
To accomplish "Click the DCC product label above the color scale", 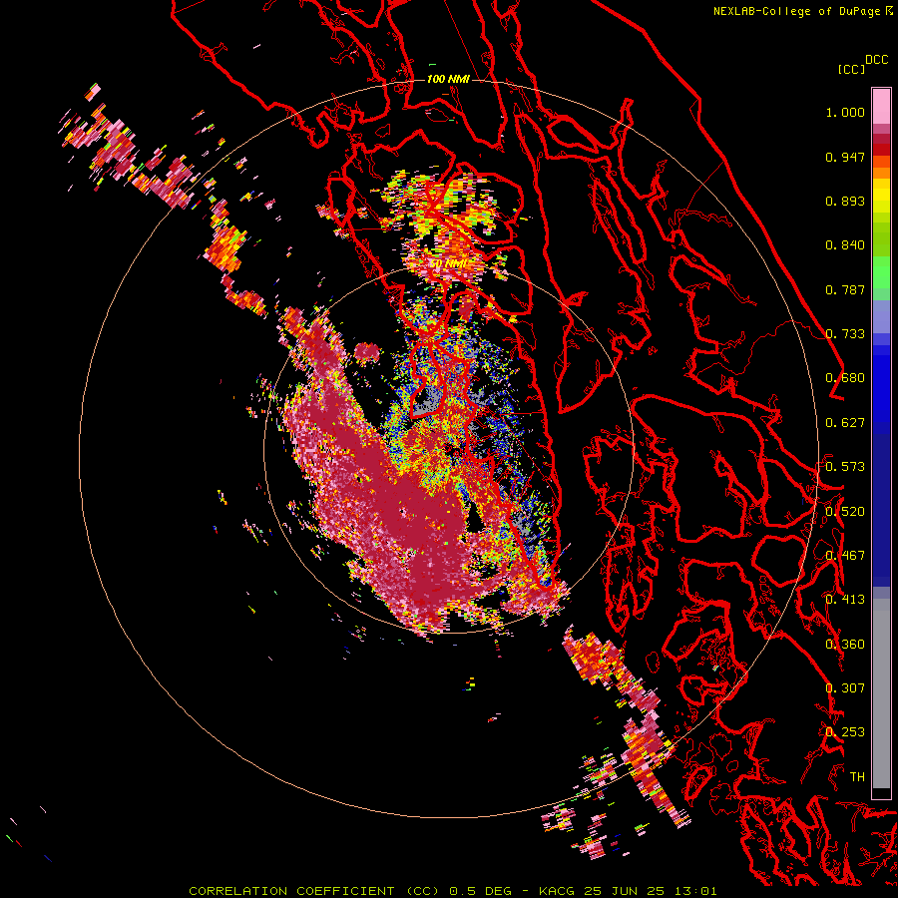I will 876,60.
